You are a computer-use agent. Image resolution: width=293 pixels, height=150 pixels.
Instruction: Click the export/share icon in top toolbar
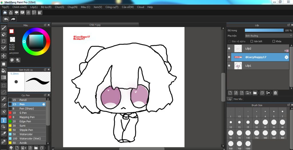click(11, 13)
